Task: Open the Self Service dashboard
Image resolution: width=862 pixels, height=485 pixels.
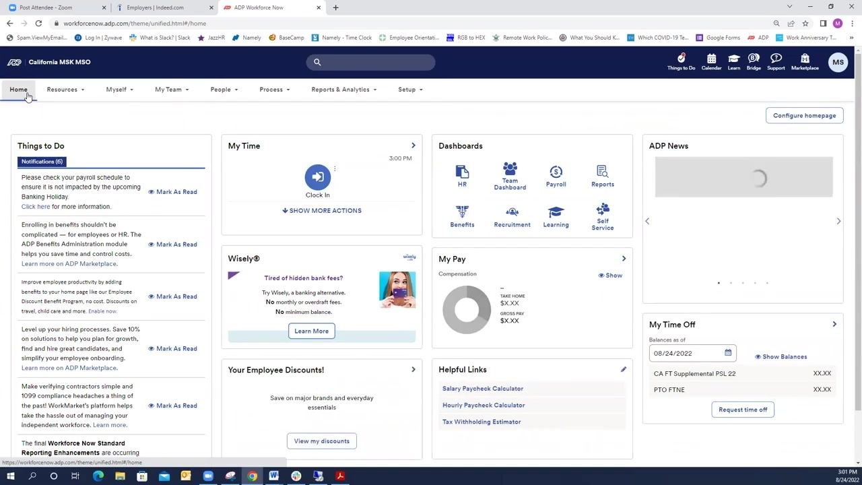Action: coord(603,217)
